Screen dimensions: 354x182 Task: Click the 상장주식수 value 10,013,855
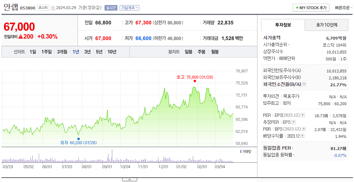click(x=336, y=52)
